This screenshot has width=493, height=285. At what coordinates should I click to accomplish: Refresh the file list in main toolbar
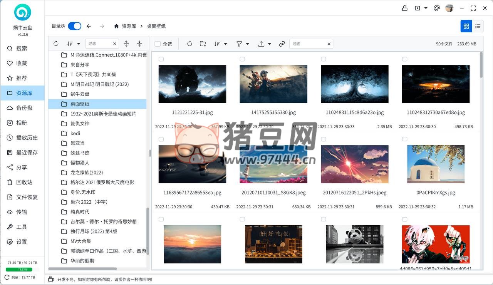pos(189,44)
